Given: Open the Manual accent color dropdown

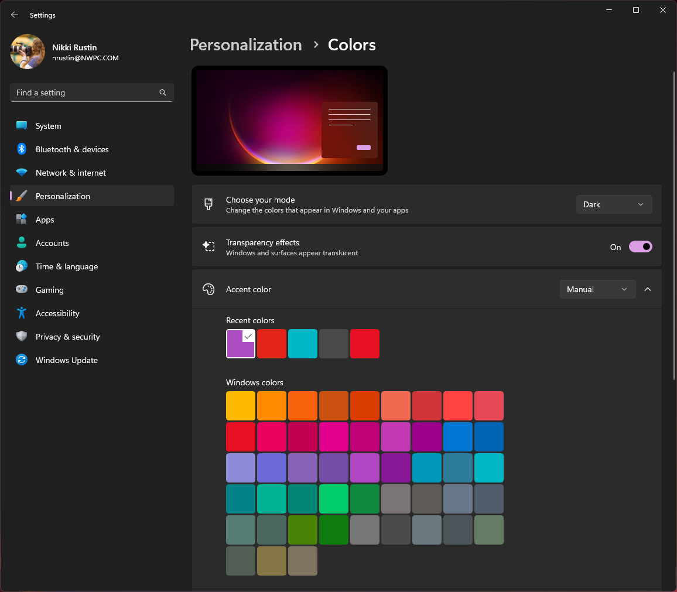Looking at the screenshot, I should (x=597, y=289).
